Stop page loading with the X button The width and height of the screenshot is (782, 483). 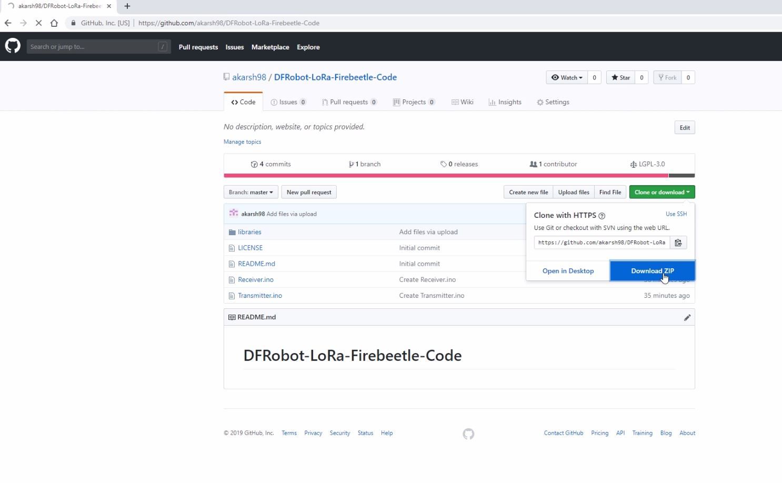[38, 23]
